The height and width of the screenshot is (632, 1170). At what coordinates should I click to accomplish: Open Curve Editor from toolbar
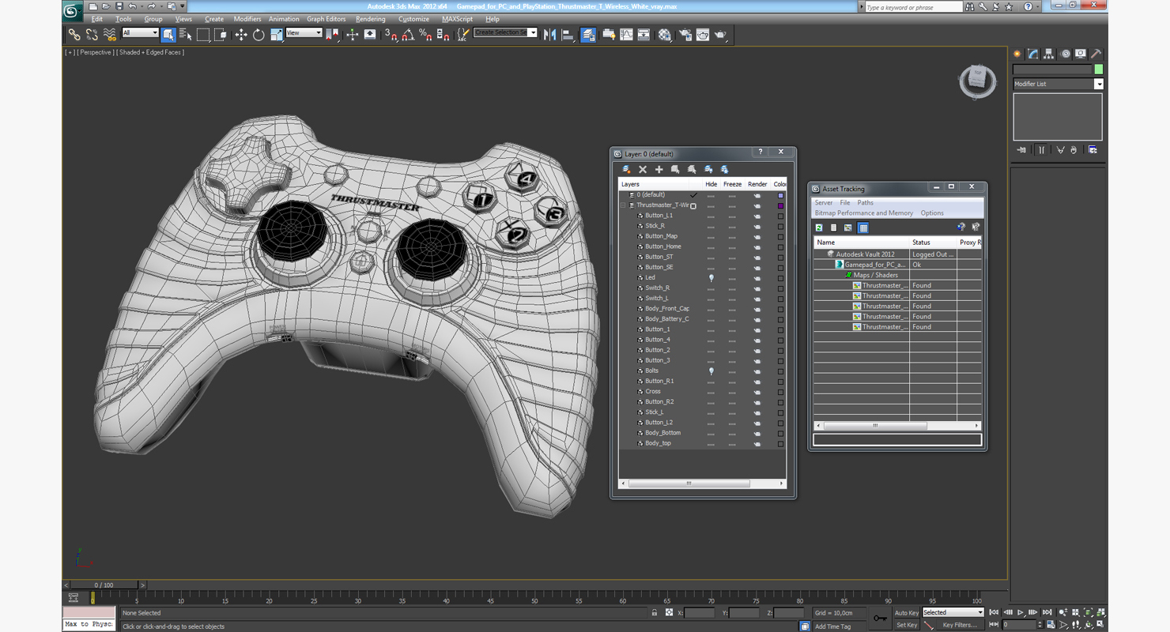click(x=626, y=35)
